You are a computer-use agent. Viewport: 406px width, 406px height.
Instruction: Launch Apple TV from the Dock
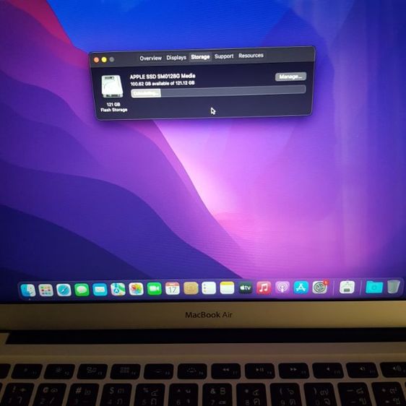(x=246, y=288)
